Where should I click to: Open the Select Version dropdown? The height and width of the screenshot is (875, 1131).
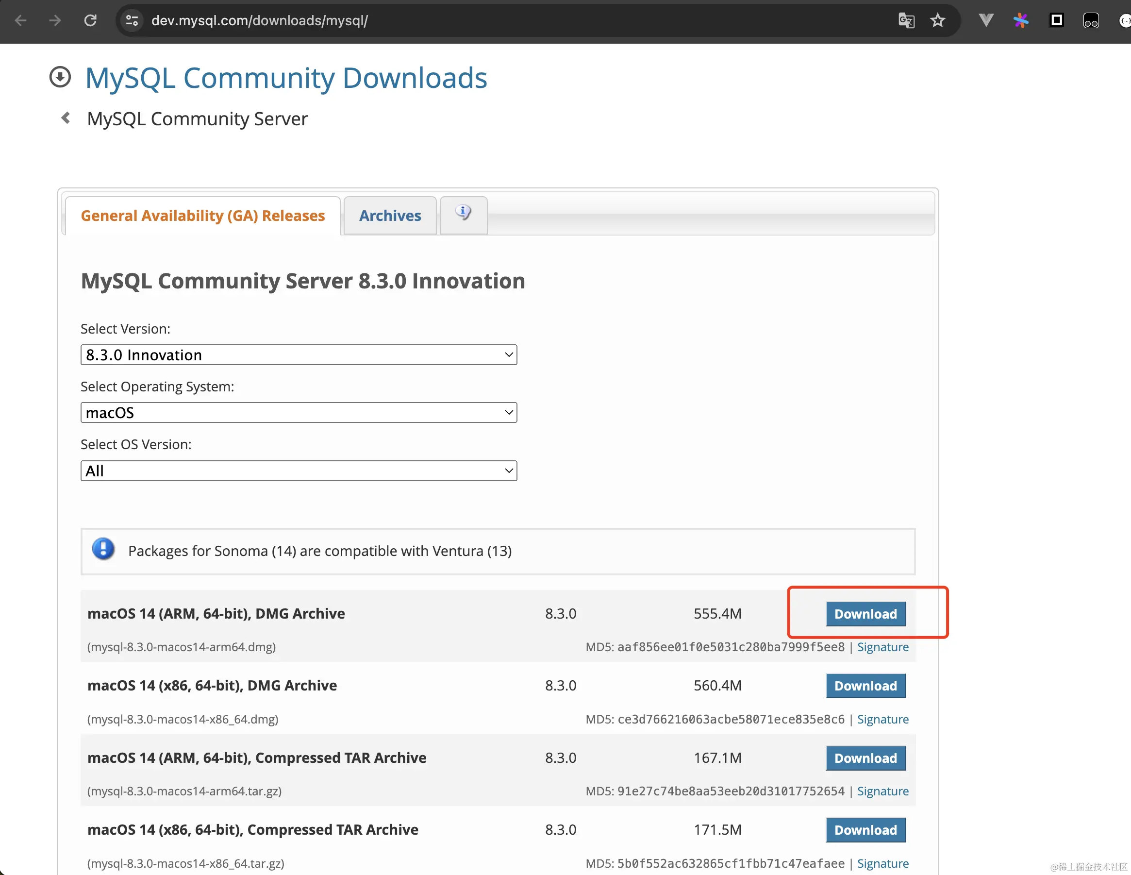[299, 355]
